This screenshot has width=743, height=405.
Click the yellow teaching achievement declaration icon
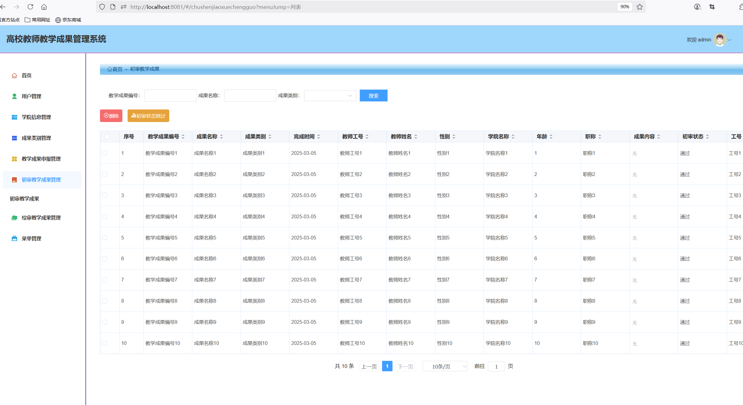coord(14,159)
